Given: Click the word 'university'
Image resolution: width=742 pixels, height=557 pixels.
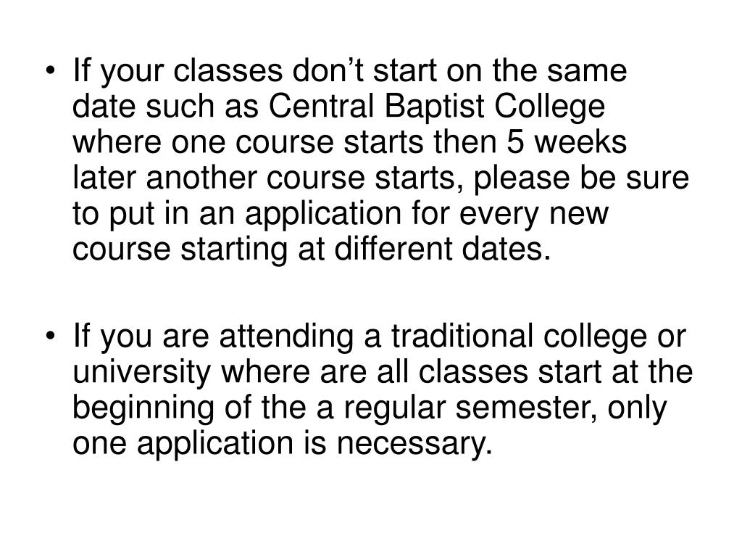Looking at the screenshot, I should tap(141, 374).
